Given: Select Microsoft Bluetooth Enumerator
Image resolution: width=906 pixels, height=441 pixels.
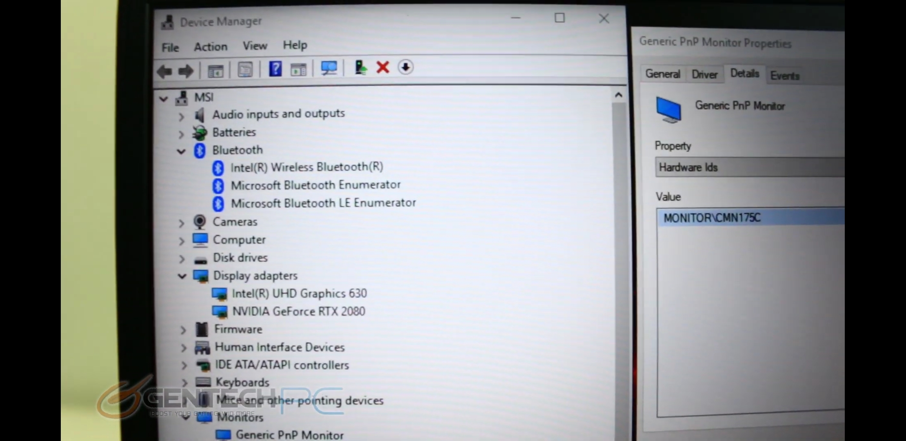Looking at the screenshot, I should click(x=316, y=185).
